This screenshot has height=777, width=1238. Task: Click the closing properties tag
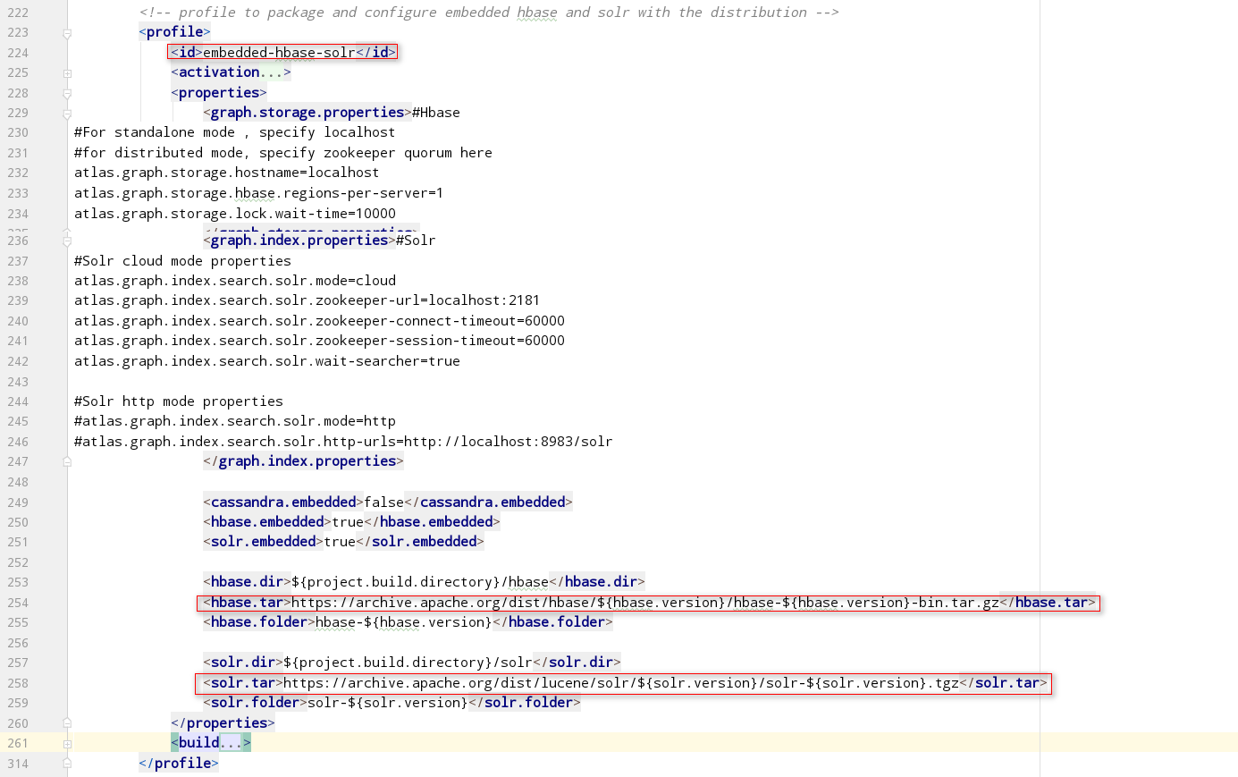pos(223,723)
